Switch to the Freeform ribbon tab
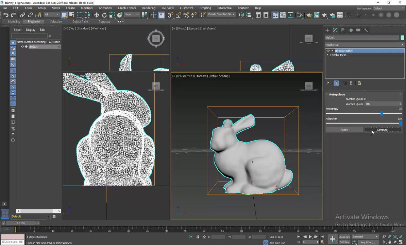406x245 pixels. click(34, 21)
